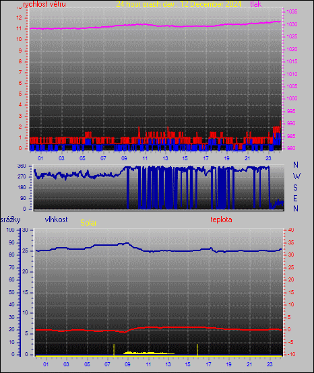
Task: Select the 1010 pressure axis value
Action: (292, 74)
